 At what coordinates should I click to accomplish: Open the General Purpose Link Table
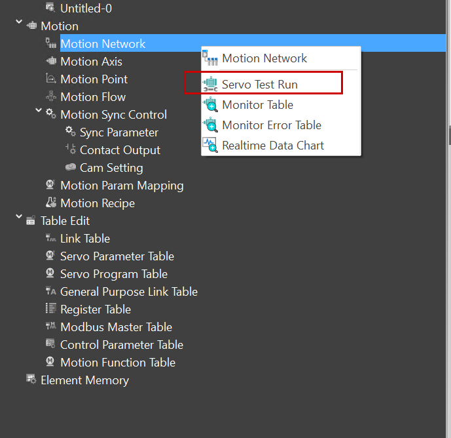tap(129, 292)
